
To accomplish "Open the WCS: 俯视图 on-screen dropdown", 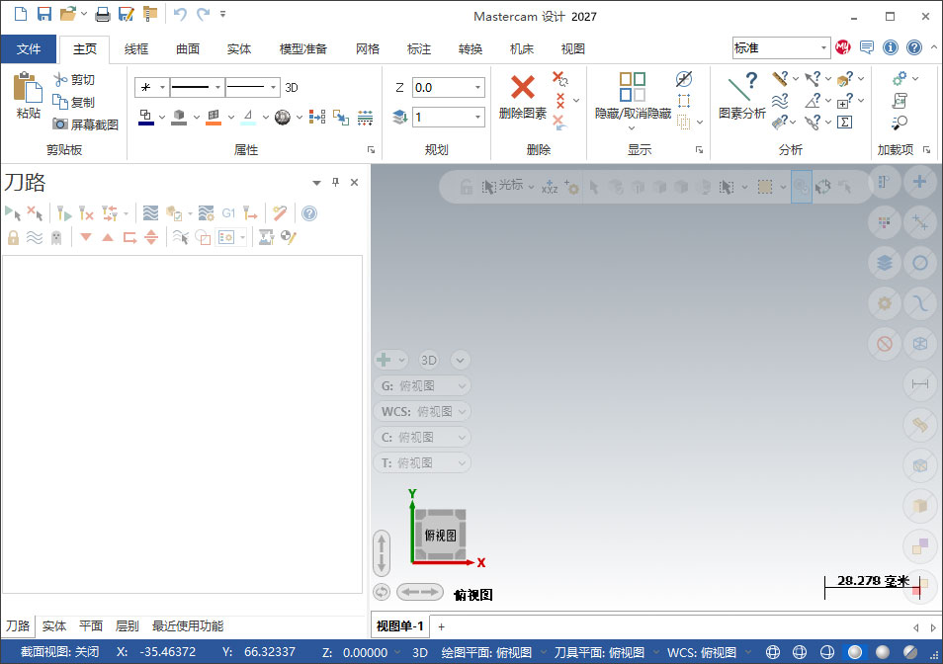I will pyautogui.click(x=422, y=412).
